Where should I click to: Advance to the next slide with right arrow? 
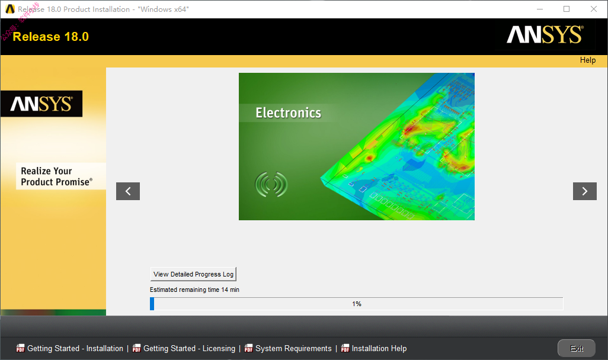point(585,191)
